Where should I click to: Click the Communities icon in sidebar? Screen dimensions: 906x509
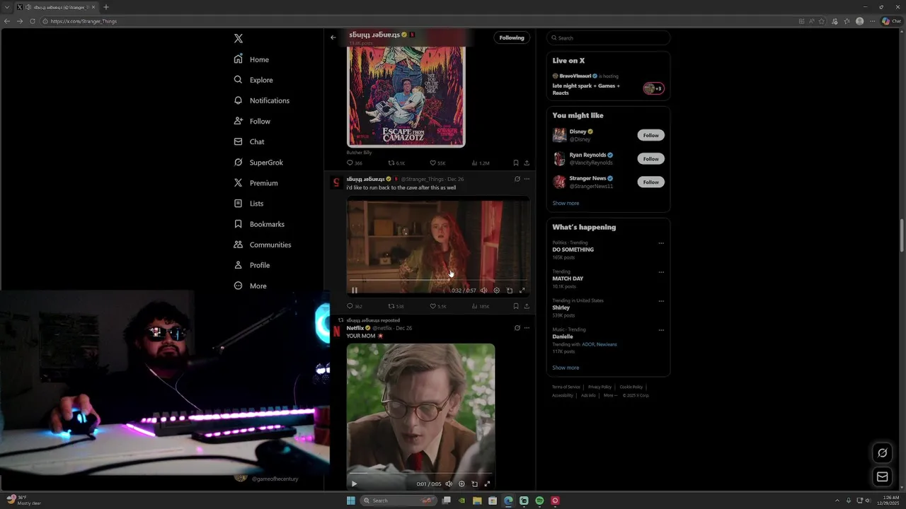[239, 245]
